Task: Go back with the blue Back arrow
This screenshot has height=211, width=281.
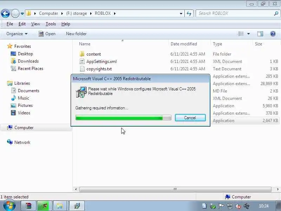Action: point(5,13)
